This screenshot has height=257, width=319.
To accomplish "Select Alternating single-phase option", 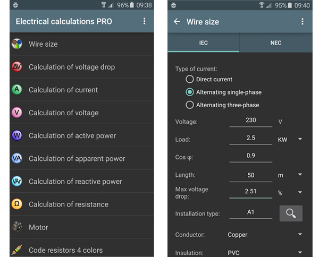I will coord(190,92).
